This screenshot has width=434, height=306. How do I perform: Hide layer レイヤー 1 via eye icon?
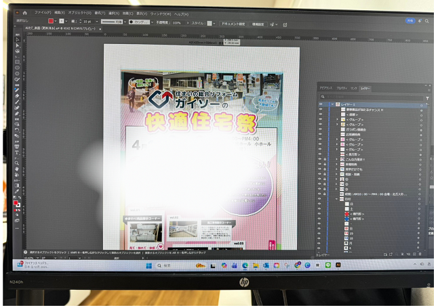[320, 105]
